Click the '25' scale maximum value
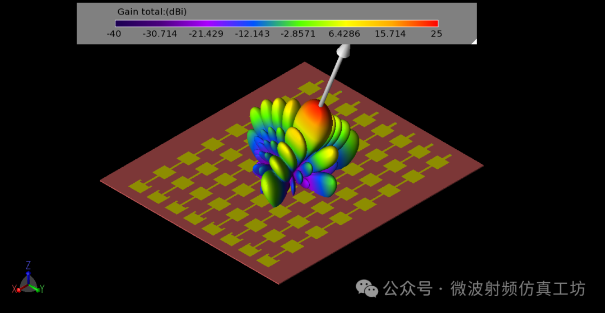The height and width of the screenshot is (313, 605). point(436,34)
